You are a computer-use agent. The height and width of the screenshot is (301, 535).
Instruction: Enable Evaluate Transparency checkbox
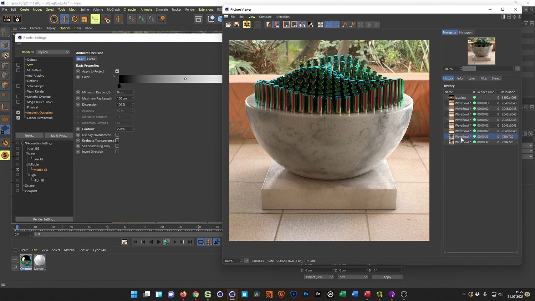point(117,141)
